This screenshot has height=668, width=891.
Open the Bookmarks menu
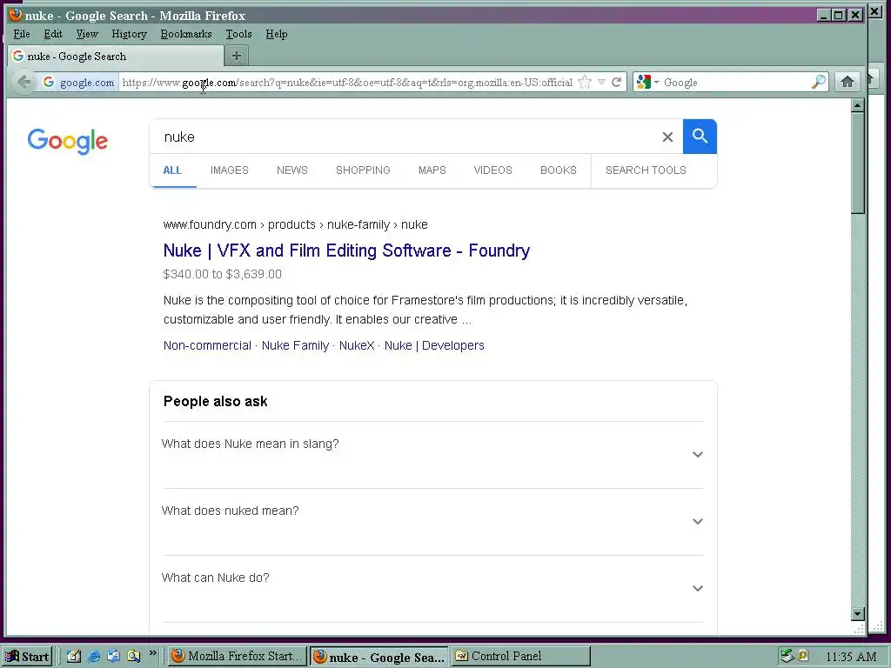click(186, 34)
